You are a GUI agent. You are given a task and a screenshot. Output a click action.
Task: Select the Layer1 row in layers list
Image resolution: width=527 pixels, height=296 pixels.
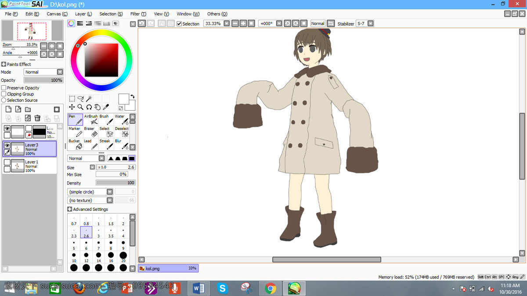tap(29, 166)
